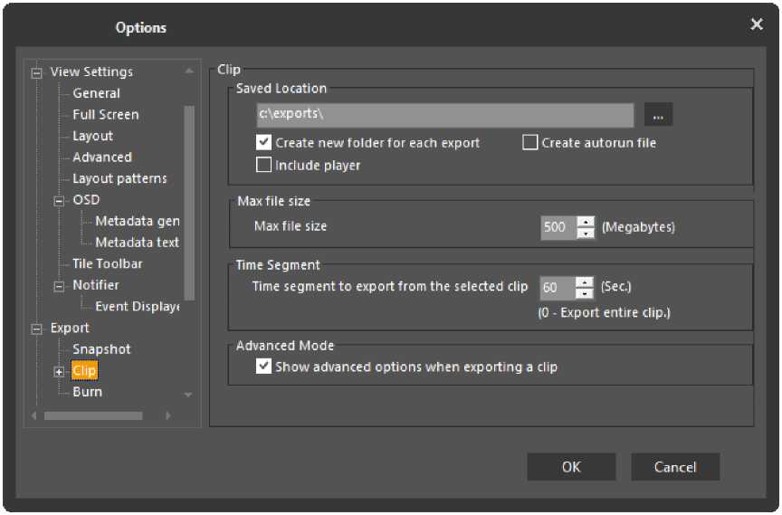The width and height of the screenshot is (782, 515).
Task: Select Full Screen in the settings tree
Action: click(x=106, y=115)
